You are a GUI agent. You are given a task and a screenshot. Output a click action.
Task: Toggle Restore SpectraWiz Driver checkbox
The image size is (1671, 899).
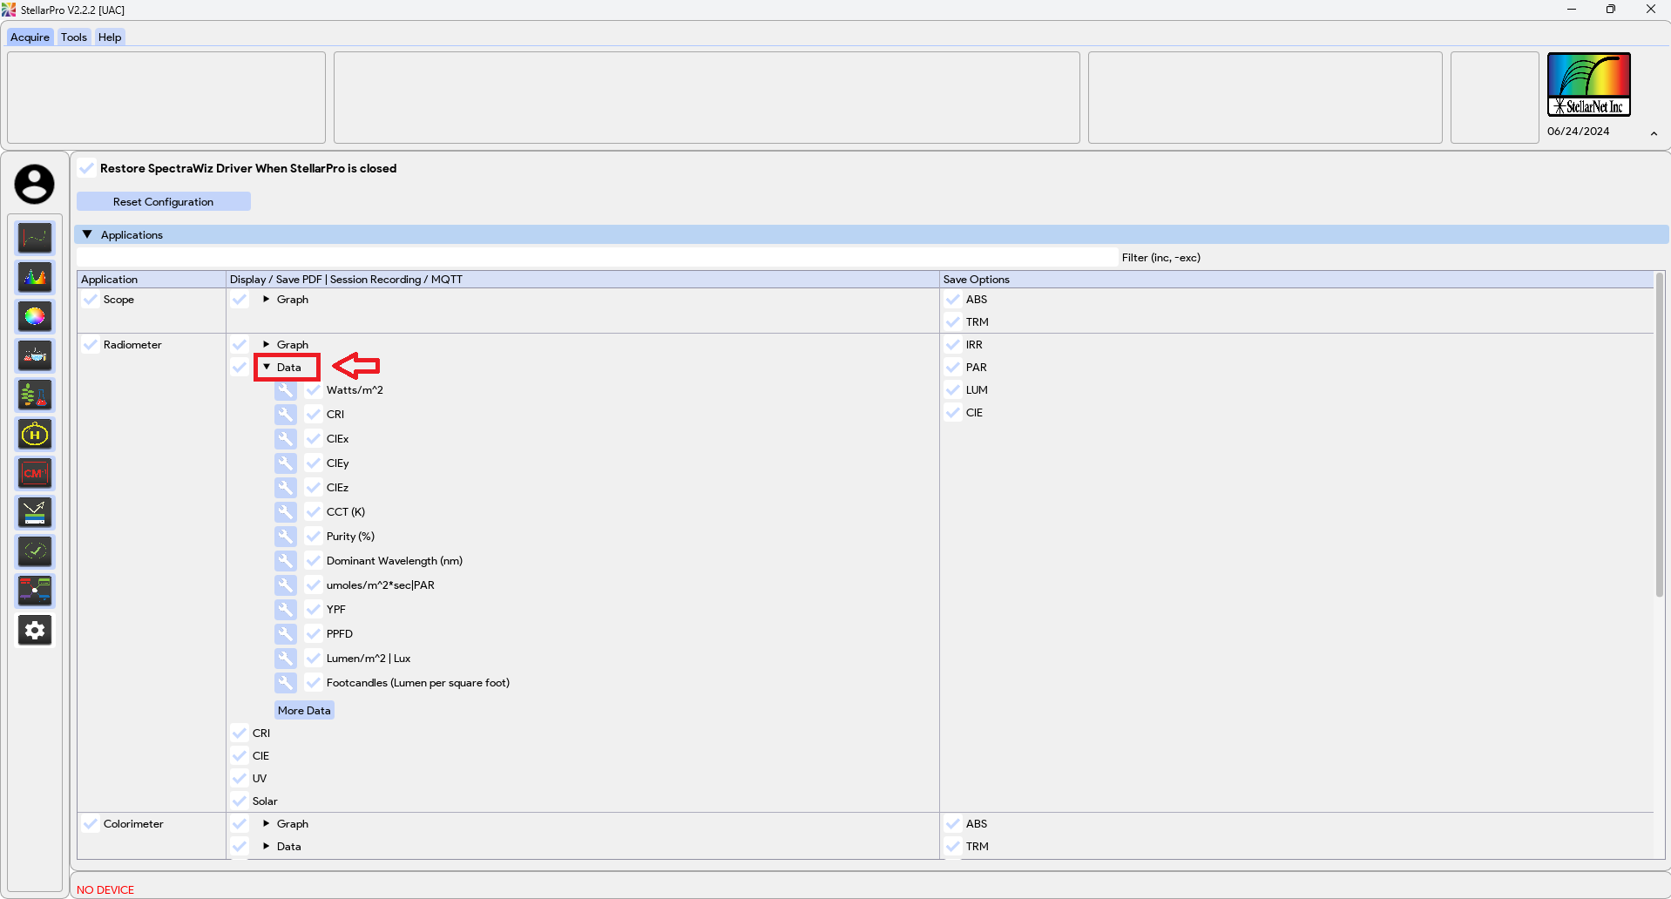point(87,168)
